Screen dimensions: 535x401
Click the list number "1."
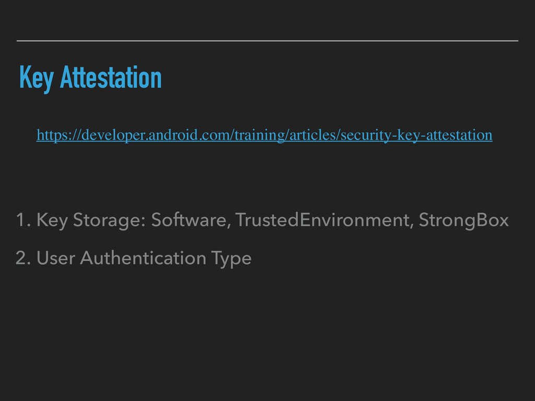22,221
